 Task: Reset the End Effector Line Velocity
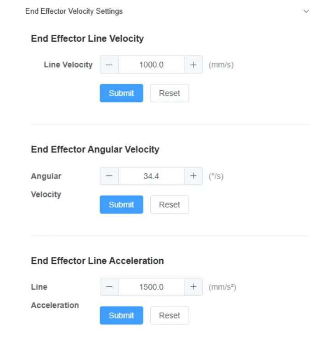(x=169, y=93)
